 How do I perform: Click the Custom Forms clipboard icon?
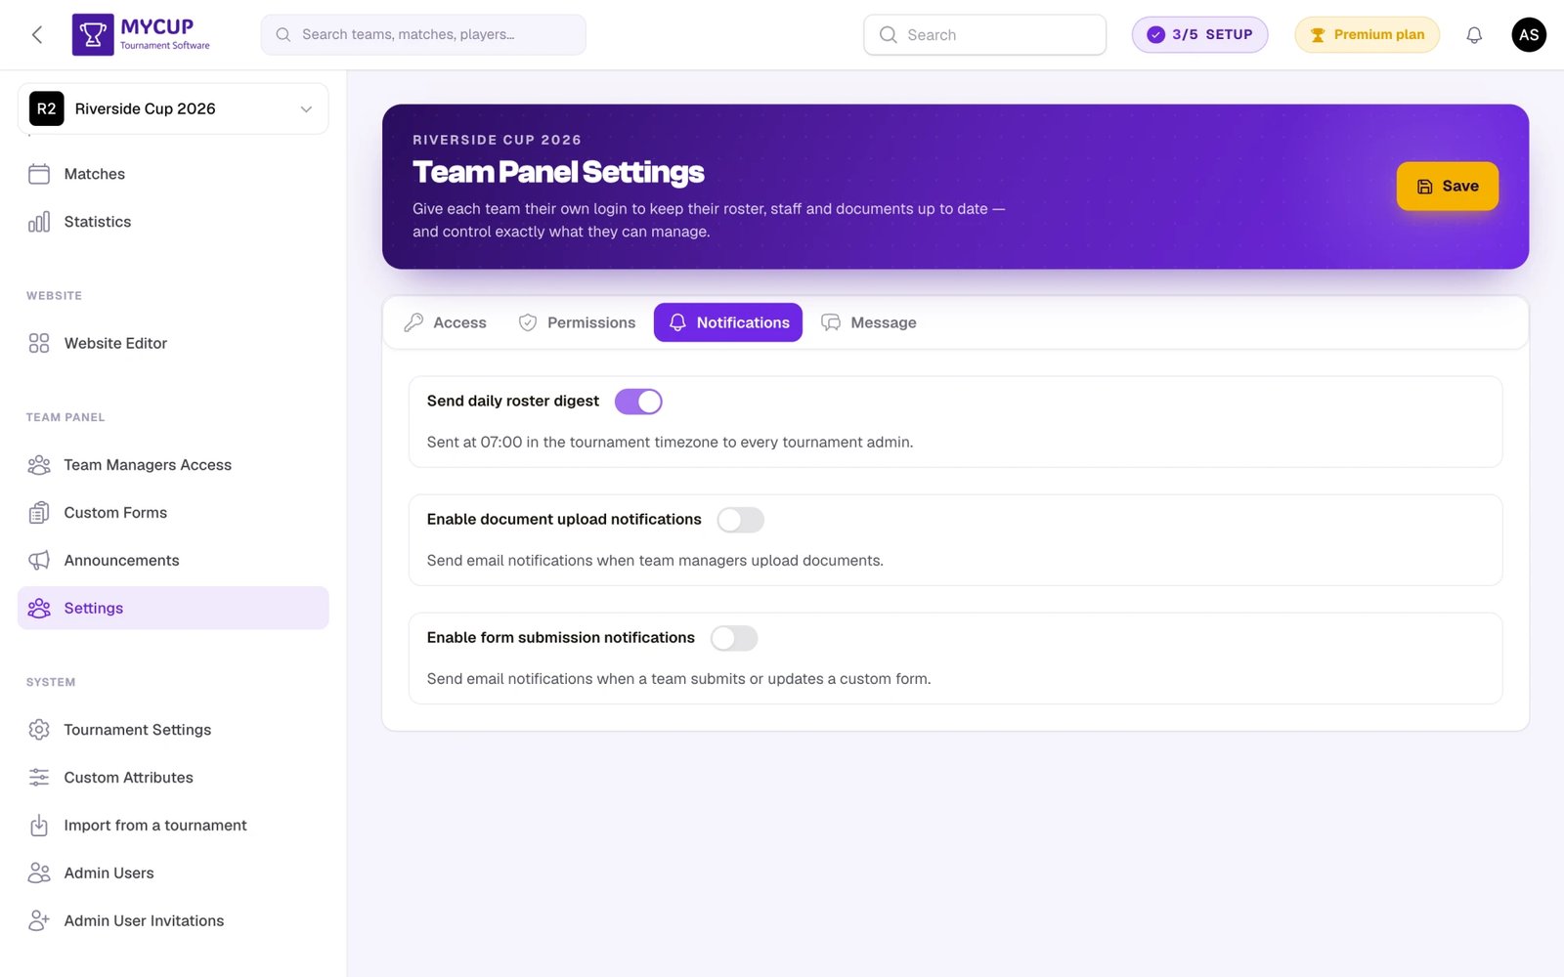pos(39,513)
